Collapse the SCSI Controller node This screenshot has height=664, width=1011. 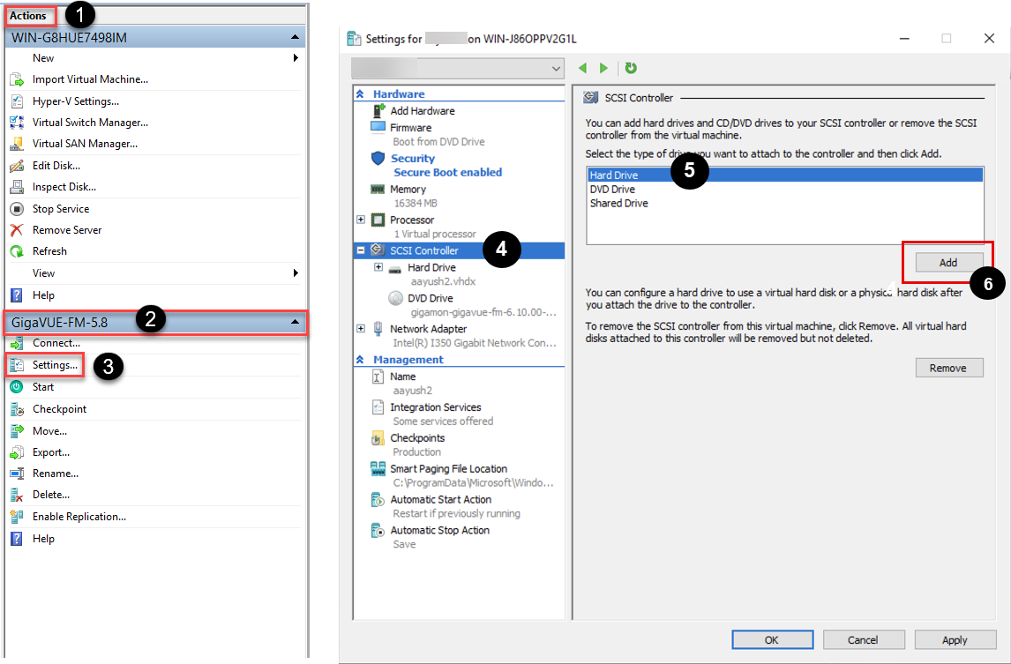(x=361, y=250)
